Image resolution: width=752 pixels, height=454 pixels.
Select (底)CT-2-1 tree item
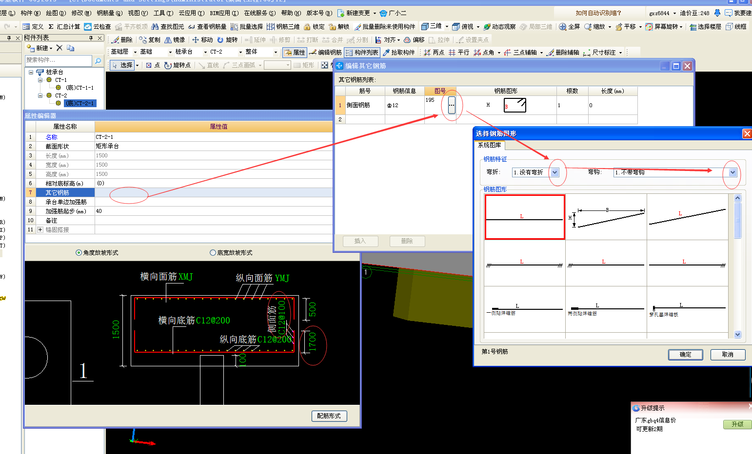pos(79,103)
